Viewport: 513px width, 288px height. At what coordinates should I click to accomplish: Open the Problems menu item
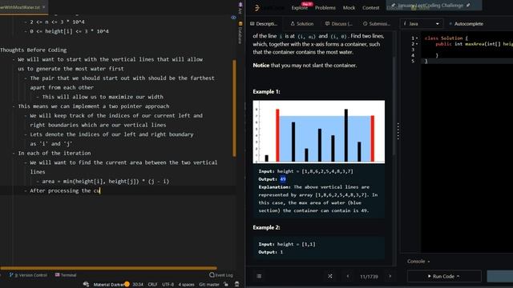pos(325,8)
